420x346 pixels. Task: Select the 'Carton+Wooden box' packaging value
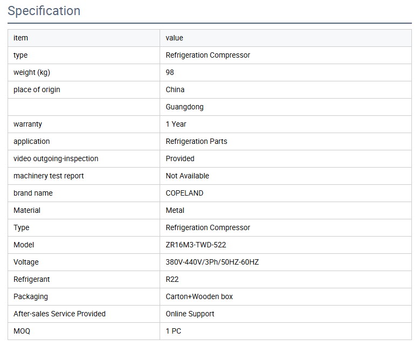pos(199,296)
